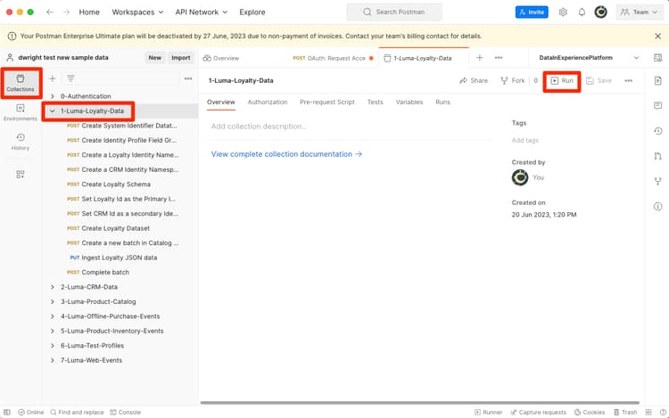Open the Console in status bar
669x418 pixels.
(126, 412)
